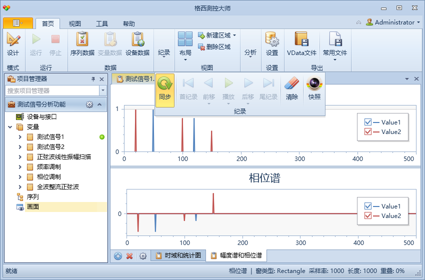Click the 设计 (Design) mode icon
The height and width of the screenshot is (280, 425).
tap(13, 40)
